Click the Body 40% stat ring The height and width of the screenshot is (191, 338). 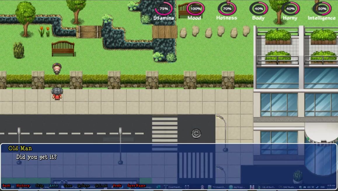tap(258, 9)
